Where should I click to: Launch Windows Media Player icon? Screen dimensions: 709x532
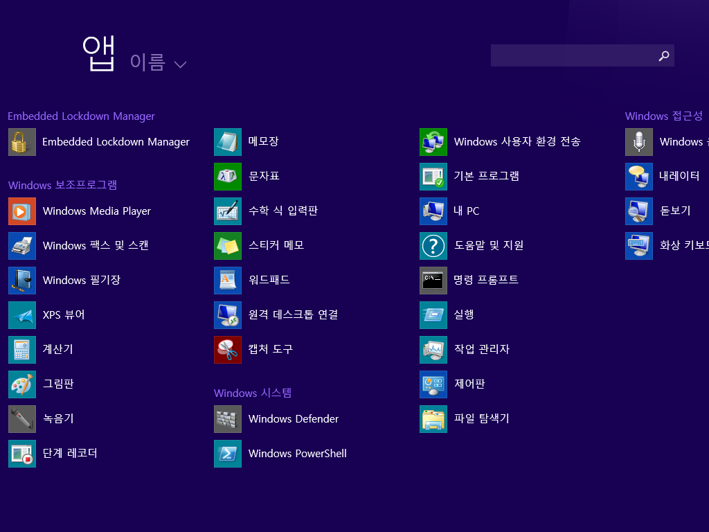(22, 211)
